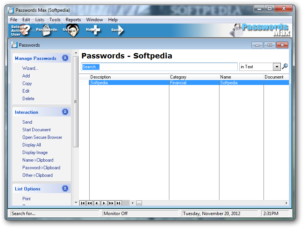Click the Edit link in Manage Passwords
The width and height of the screenshot is (303, 228).
[x=26, y=91]
